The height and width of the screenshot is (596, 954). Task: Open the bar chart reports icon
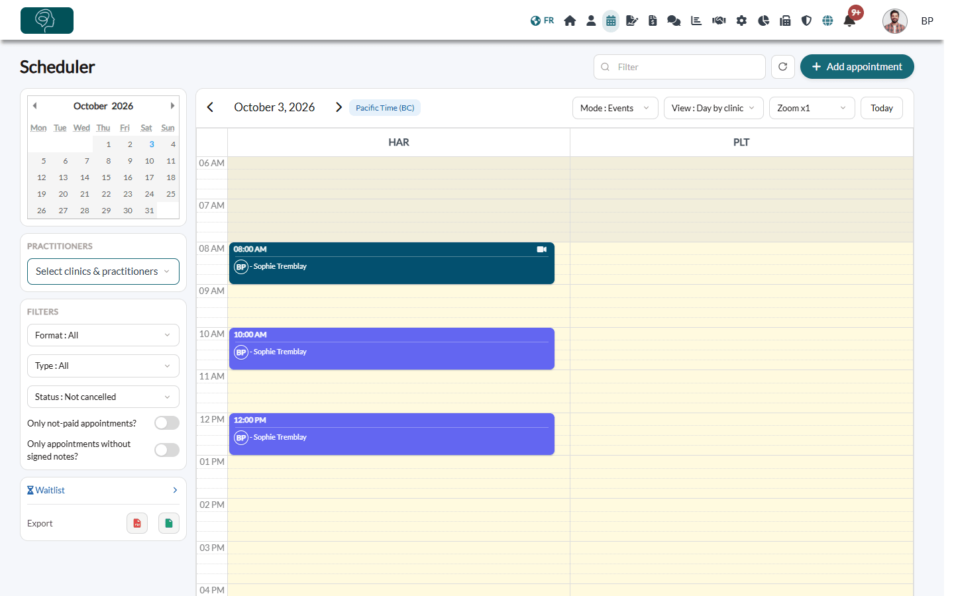pyautogui.click(x=696, y=21)
